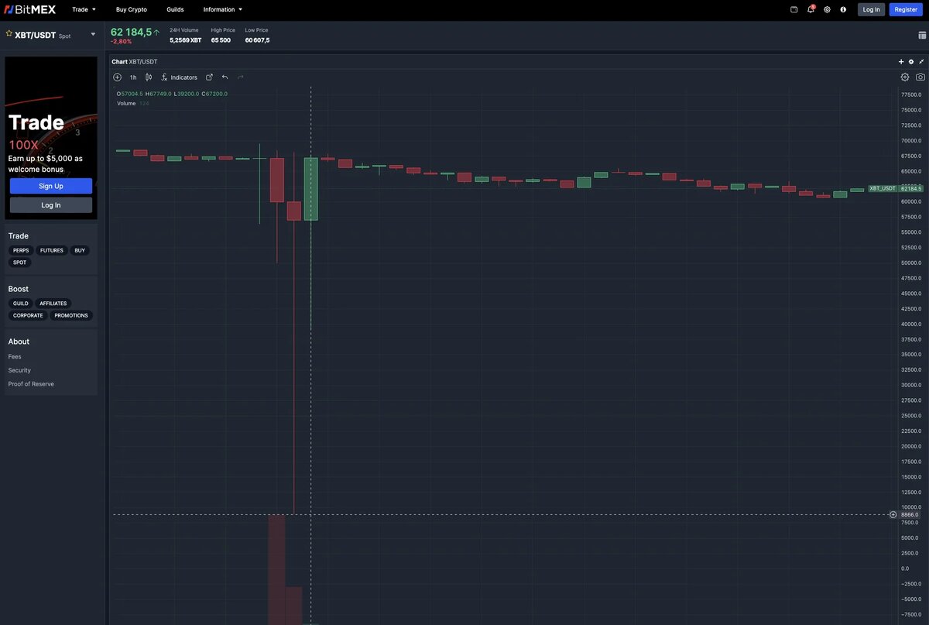Open chart settings via the gear icon
929x625 pixels.
coord(904,77)
